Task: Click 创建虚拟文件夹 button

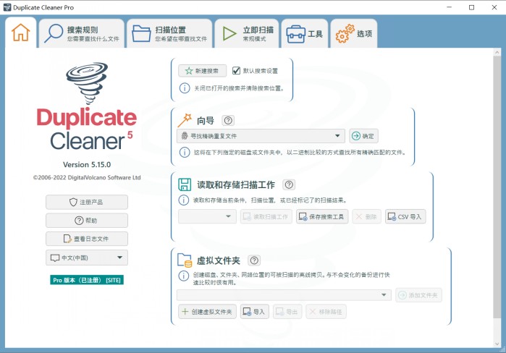Action: pos(207,312)
